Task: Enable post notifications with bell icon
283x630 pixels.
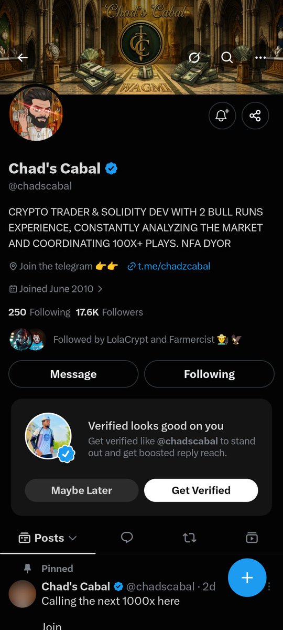Action: (x=222, y=115)
